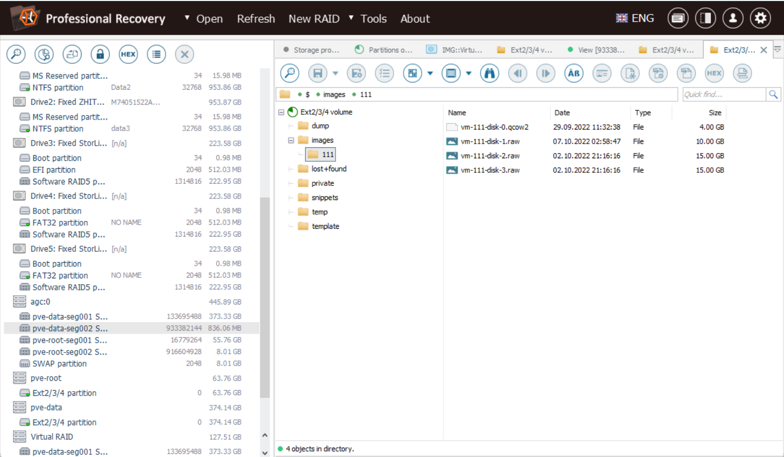
Task: Click the About menu item
Action: coord(415,19)
